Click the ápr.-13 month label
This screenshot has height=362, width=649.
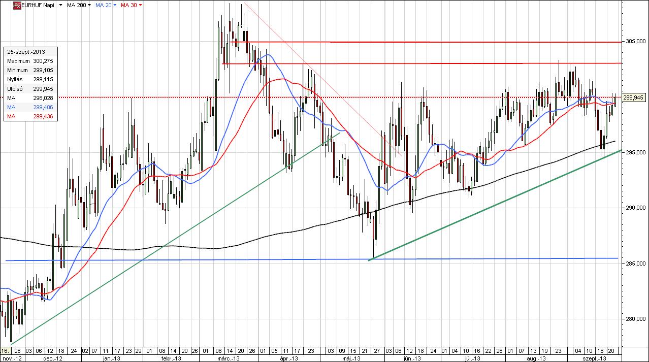pos(287,358)
